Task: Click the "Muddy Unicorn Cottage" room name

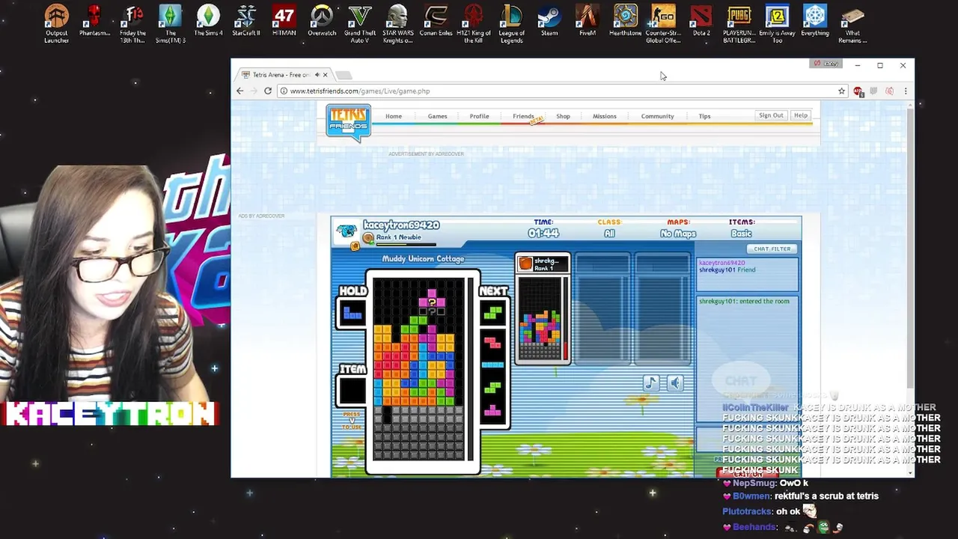Action: coord(423,259)
